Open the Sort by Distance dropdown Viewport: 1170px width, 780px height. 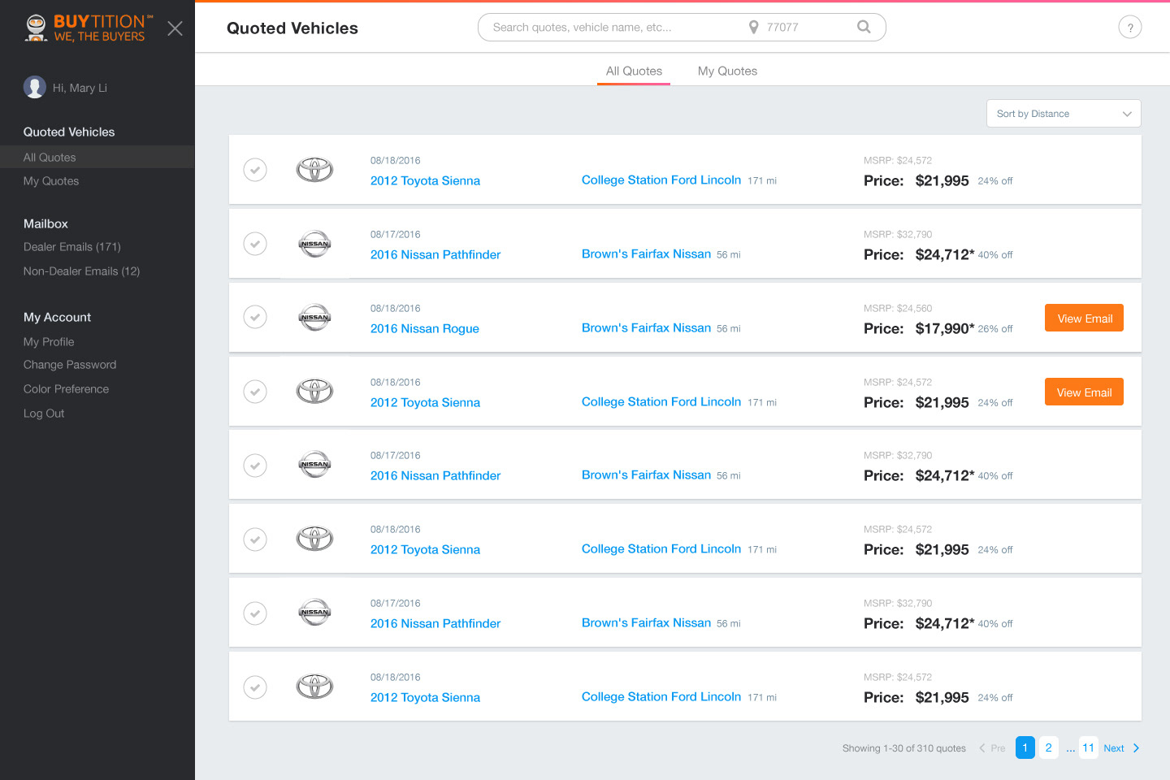(1063, 114)
